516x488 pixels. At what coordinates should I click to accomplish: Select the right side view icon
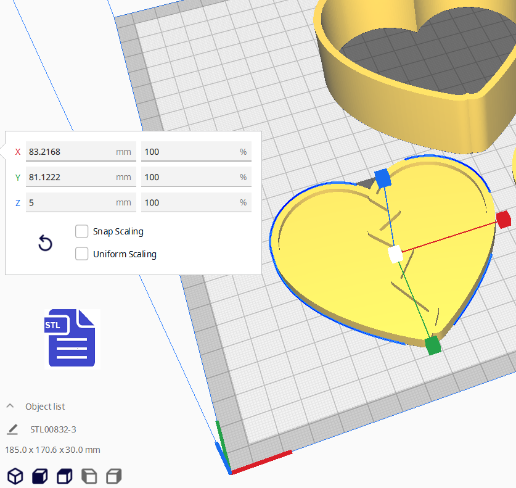(x=113, y=476)
